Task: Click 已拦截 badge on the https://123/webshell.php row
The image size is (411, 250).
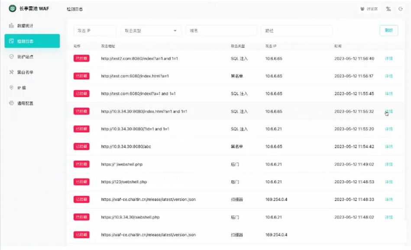Action: click(81, 182)
